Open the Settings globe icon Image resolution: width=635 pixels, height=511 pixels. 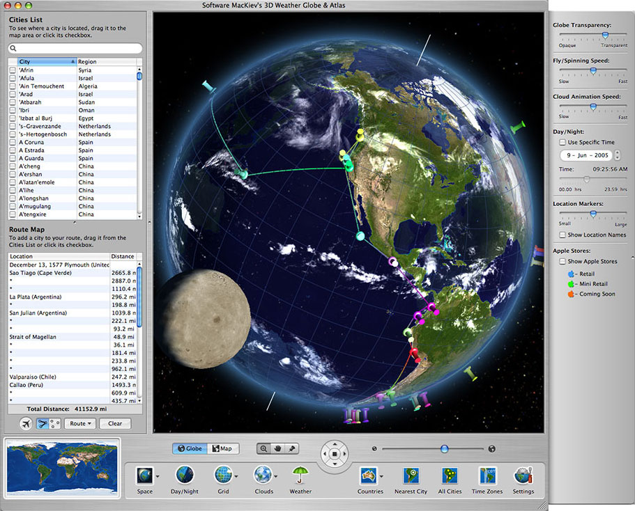523,475
